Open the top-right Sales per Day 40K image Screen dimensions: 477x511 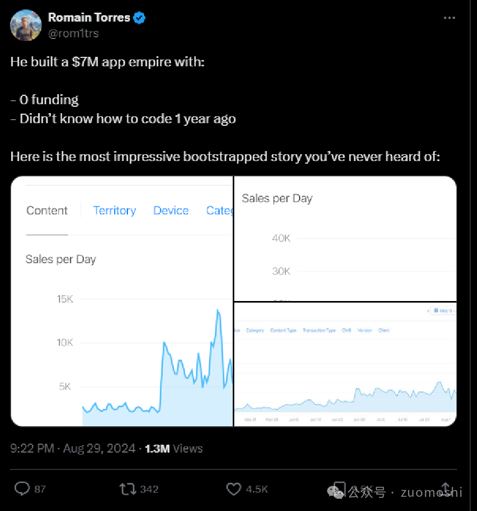[x=345, y=238]
